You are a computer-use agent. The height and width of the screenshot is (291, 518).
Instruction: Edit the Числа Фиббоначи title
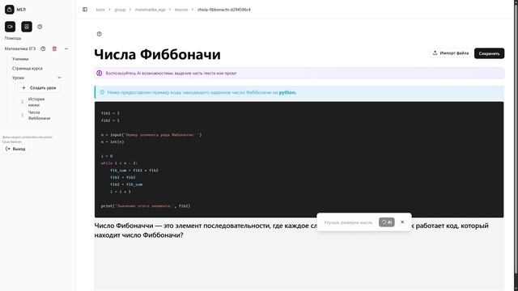[157, 54]
